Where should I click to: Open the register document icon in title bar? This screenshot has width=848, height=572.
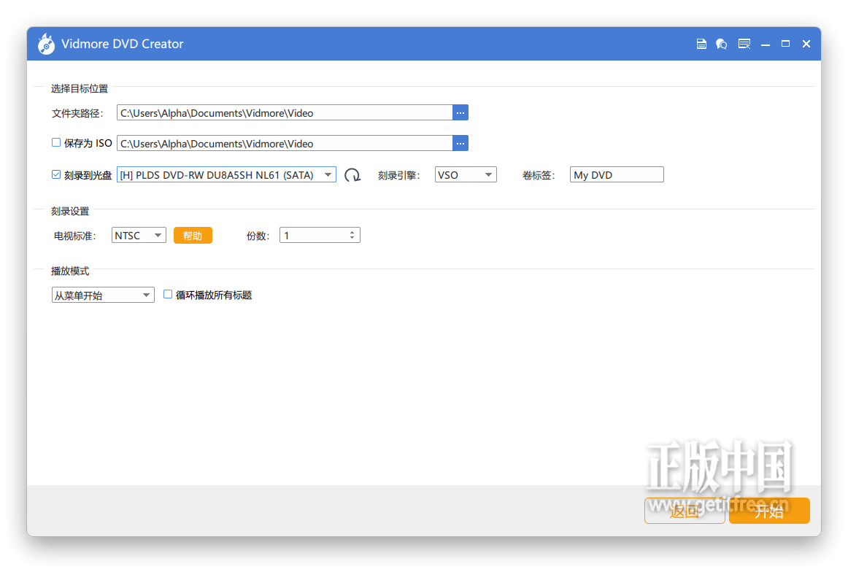(x=701, y=44)
